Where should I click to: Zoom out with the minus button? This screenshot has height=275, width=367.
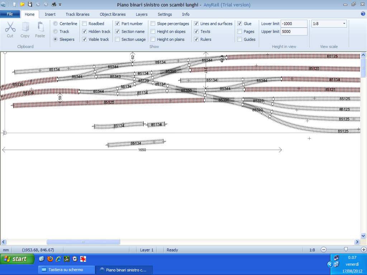(x=324, y=250)
